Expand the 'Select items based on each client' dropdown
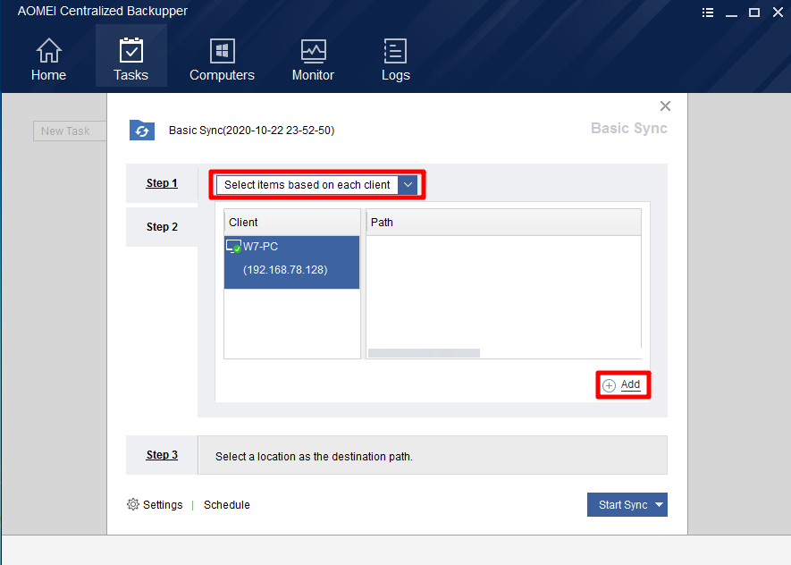The image size is (791, 565). pos(408,185)
